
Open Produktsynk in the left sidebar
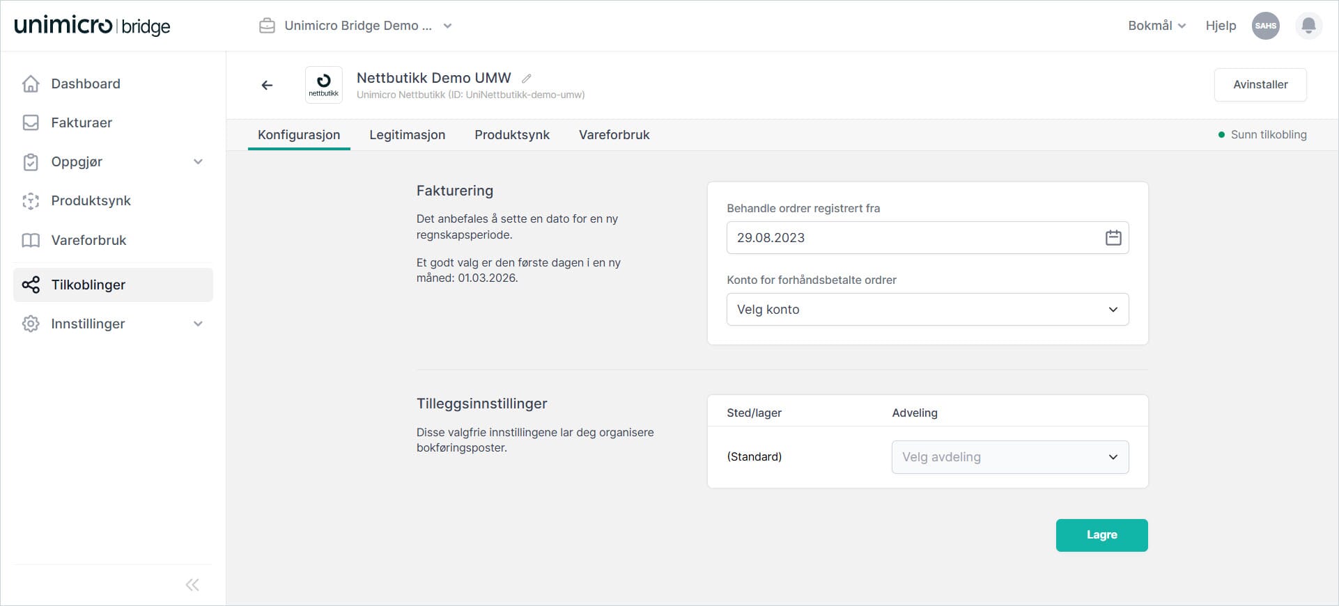pyautogui.click(x=91, y=200)
